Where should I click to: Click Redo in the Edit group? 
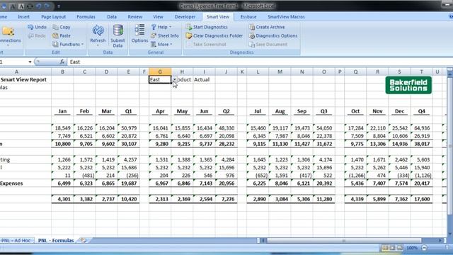[x=37, y=35]
